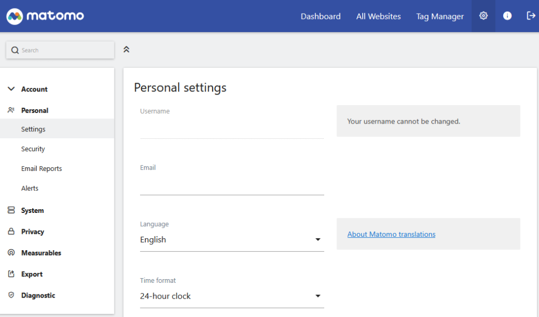
Task: Click the Measurables icon in sidebar
Action: (x=11, y=253)
